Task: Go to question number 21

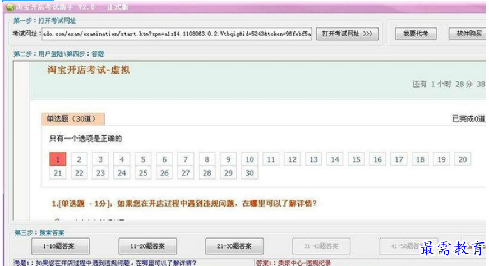Action: tap(58, 173)
